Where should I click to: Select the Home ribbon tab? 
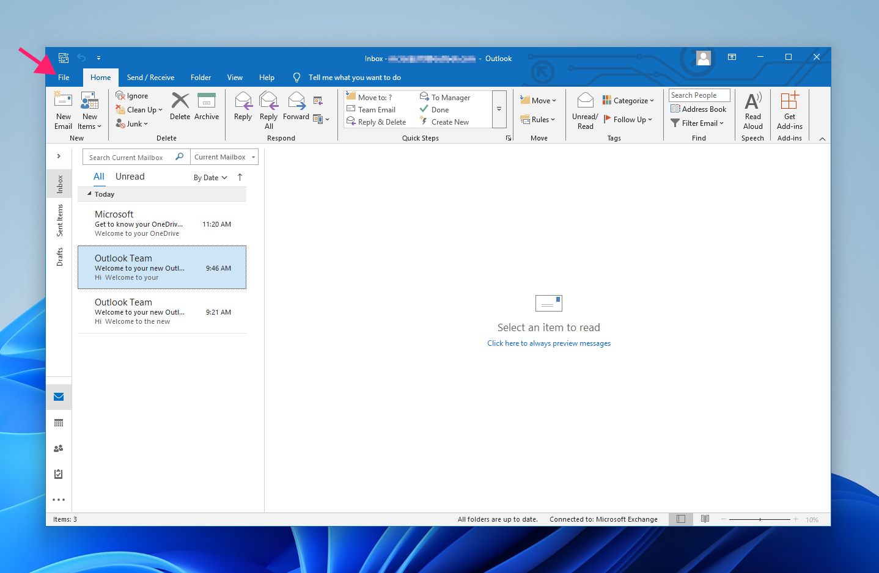pos(101,78)
